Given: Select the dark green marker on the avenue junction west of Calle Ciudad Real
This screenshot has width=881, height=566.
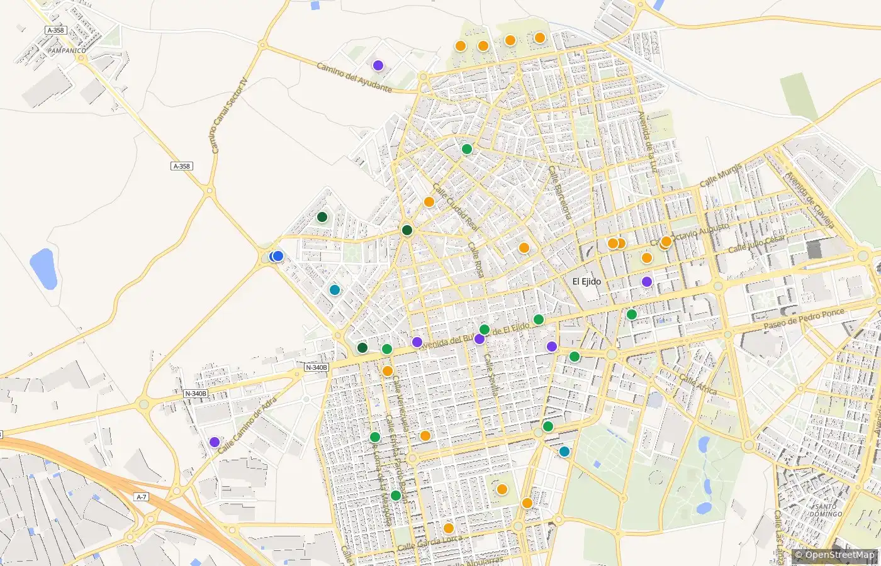Looking at the screenshot, I should coord(407,230).
